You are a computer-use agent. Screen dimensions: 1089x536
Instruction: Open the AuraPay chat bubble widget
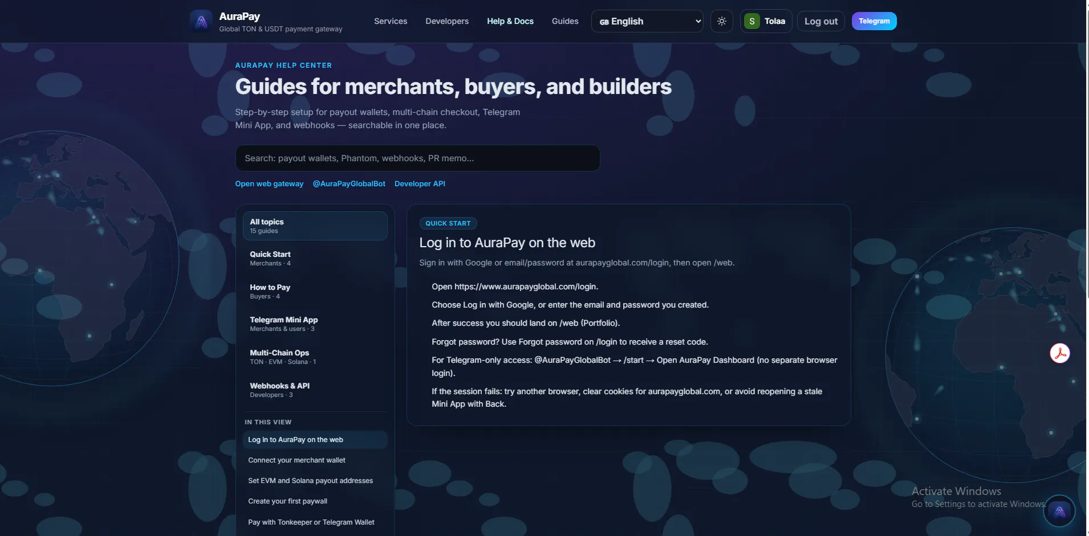click(1059, 511)
